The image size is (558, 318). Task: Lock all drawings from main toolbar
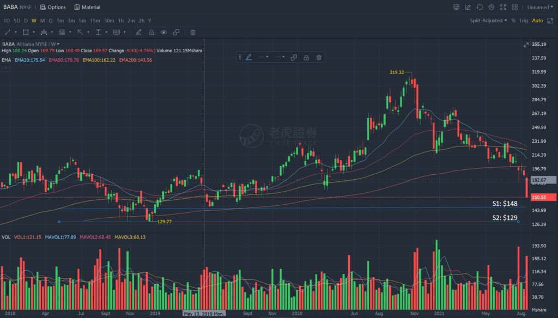151,32
